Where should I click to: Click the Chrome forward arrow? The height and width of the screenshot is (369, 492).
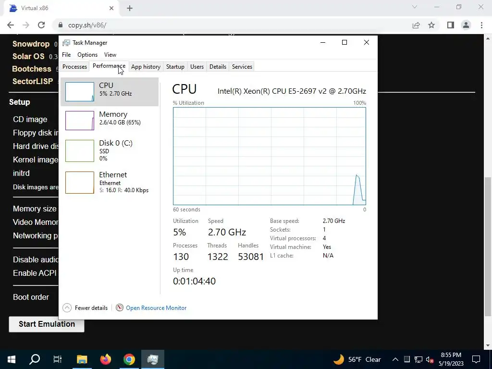(x=26, y=25)
